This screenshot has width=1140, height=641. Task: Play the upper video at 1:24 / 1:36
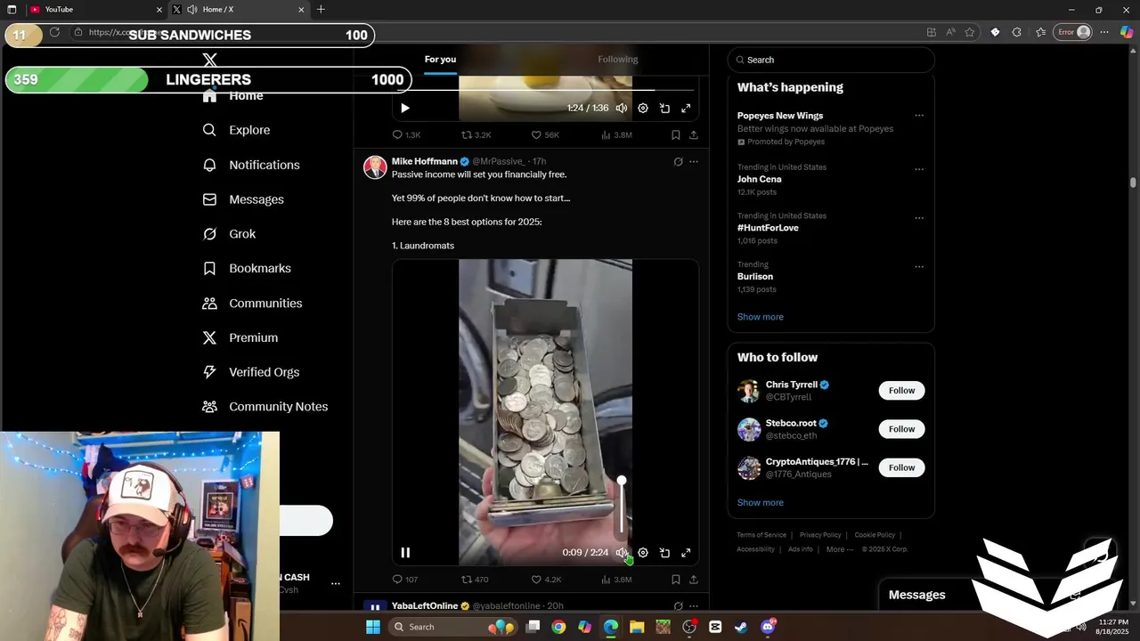pos(405,108)
